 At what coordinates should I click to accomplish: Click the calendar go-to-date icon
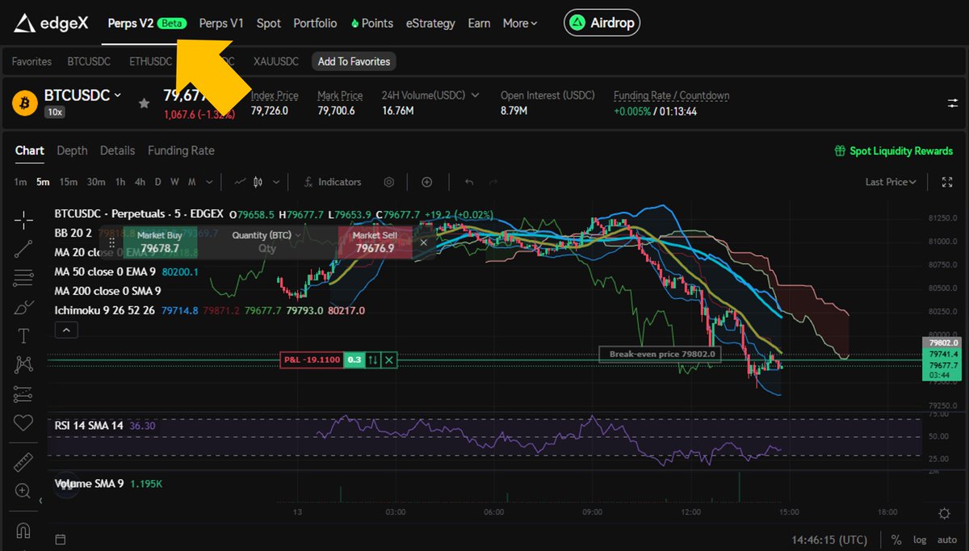pyautogui.click(x=61, y=540)
